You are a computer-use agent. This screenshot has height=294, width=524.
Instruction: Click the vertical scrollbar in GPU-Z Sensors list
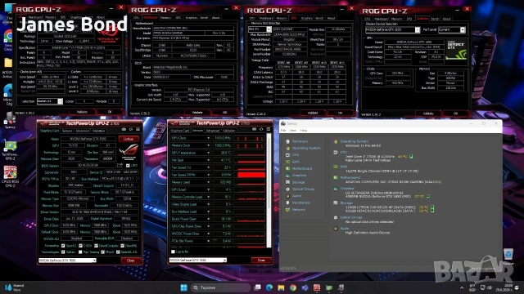[x=269, y=190]
